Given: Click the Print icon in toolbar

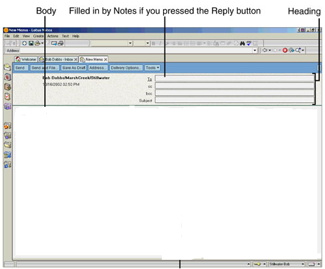Looking at the screenshot, I should (x=60, y=44).
